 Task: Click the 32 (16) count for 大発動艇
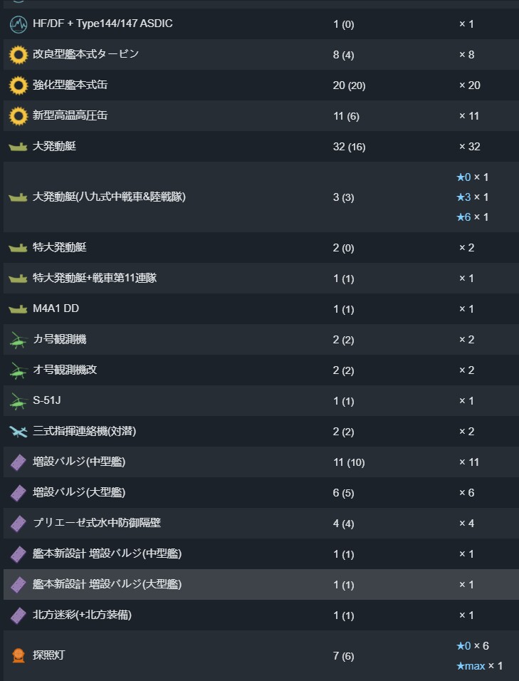pyautogui.click(x=349, y=147)
